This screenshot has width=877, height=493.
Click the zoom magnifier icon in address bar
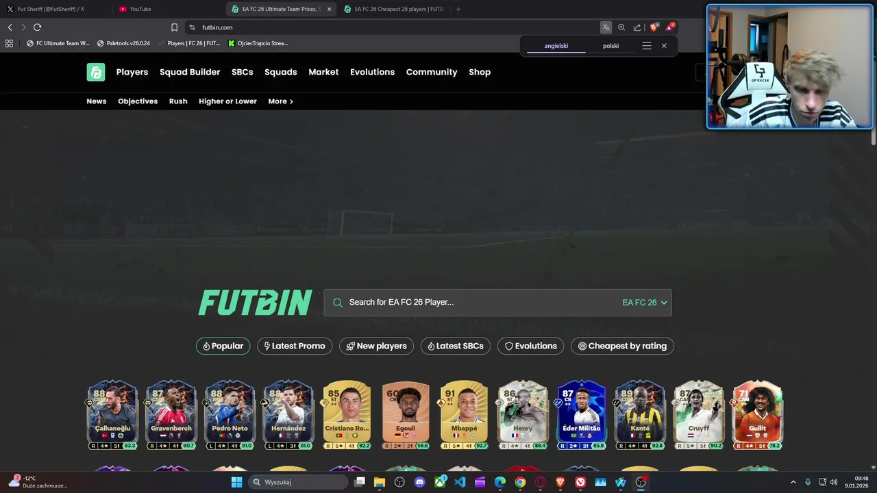pos(621,27)
